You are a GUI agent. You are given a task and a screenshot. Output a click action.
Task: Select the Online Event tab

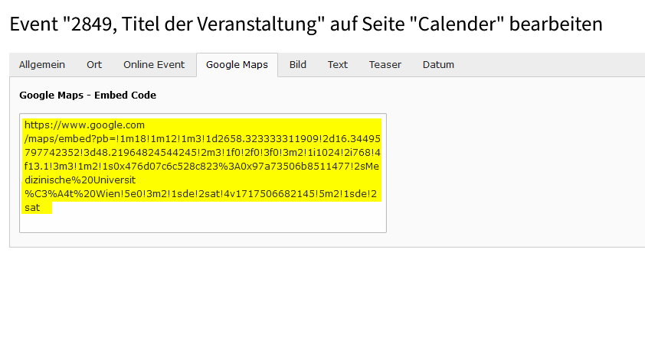[154, 65]
